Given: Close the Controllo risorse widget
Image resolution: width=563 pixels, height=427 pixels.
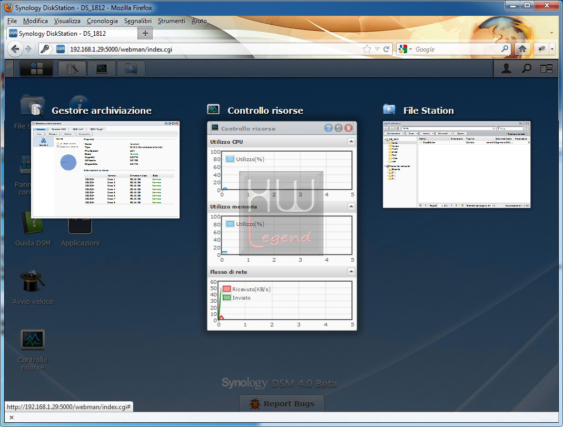Looking at the screenshot, I should 348,128.
